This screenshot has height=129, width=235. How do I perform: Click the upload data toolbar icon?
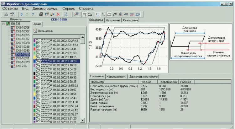[6, 14]
